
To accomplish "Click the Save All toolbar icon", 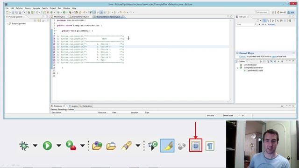I will point(17,13).
